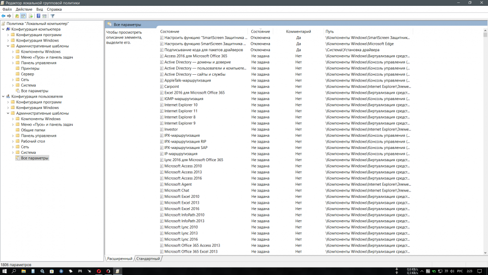Open taskbar Search magnifier icon
The width and height of the screenshot is (488, 275).
(14, 271)
